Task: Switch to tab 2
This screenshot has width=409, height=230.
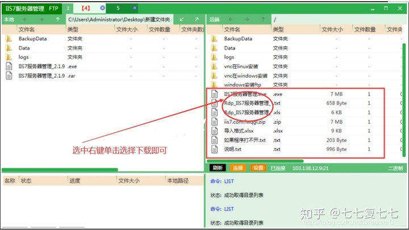Action: coord(68,9)
